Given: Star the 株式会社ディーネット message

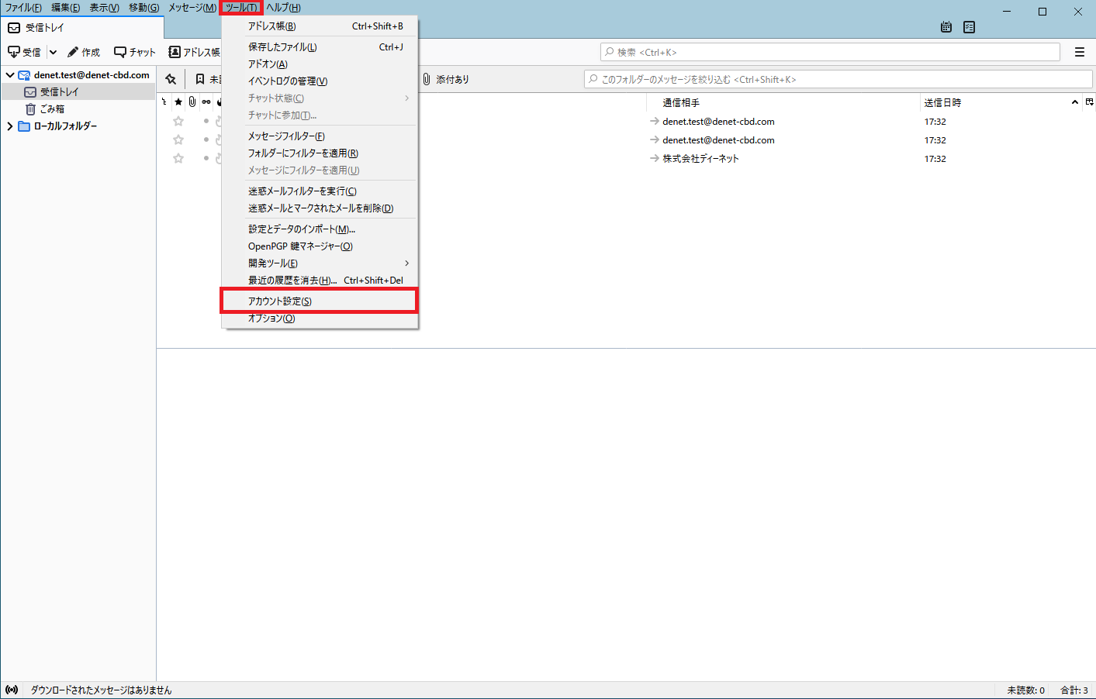Looking at the screenshot, I should 178,159.
